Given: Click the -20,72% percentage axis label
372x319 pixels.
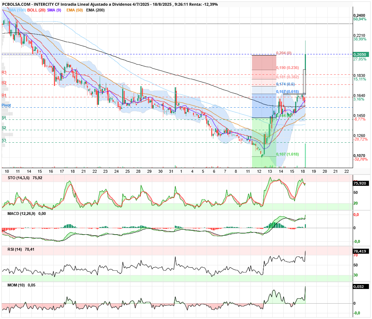Looking at the screenshot, I should (361, 139).
